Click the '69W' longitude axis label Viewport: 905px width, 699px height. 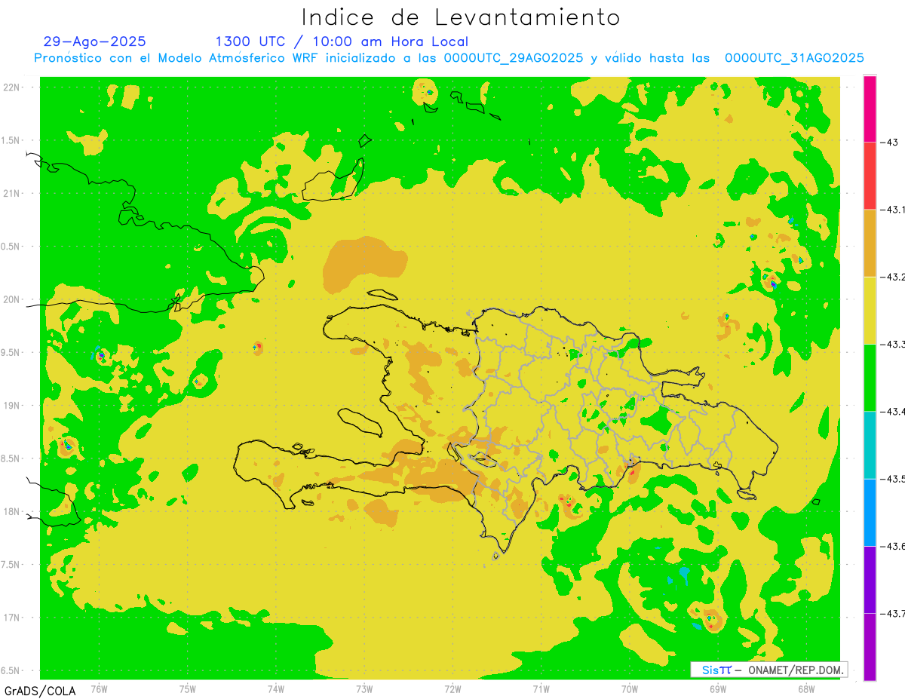point(718,688)
